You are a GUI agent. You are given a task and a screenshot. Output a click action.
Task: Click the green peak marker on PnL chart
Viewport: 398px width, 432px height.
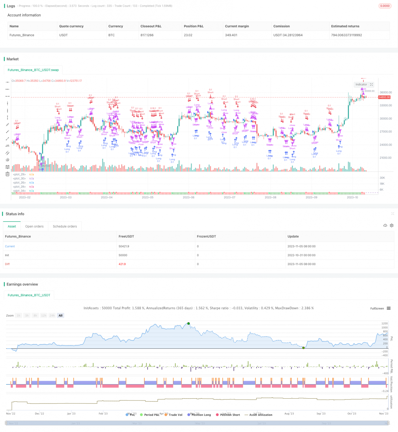pos(189,324)
